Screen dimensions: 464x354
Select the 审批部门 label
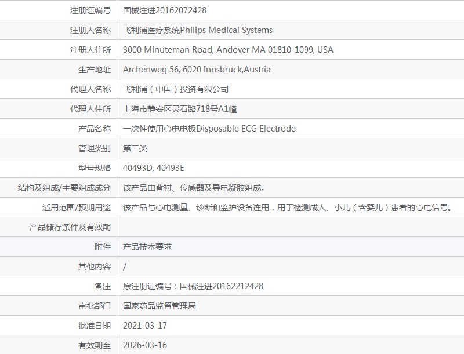coord(95,306)
